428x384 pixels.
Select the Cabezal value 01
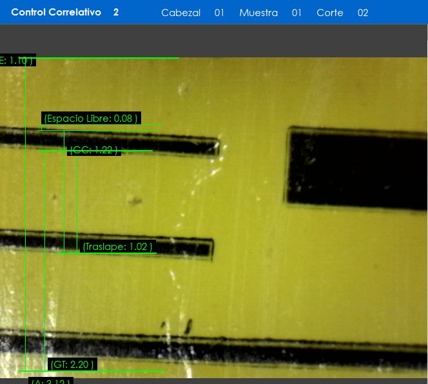(219, 13)
